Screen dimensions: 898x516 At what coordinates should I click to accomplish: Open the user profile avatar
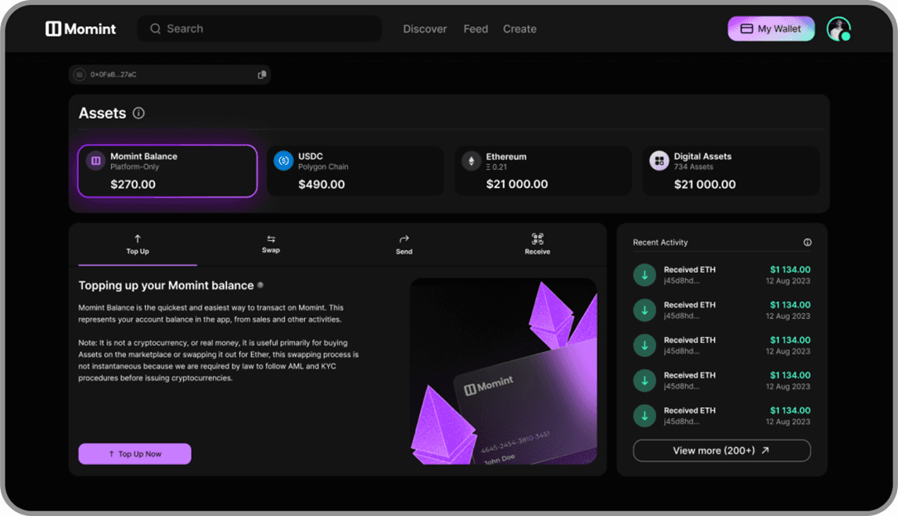coord(838,29)
